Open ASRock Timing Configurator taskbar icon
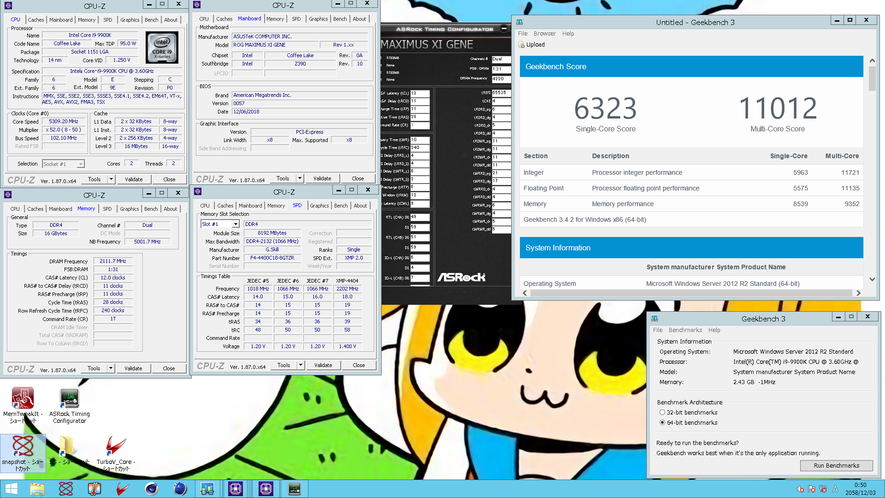Screen dimensions: 885x498 [x=295, y=489]
